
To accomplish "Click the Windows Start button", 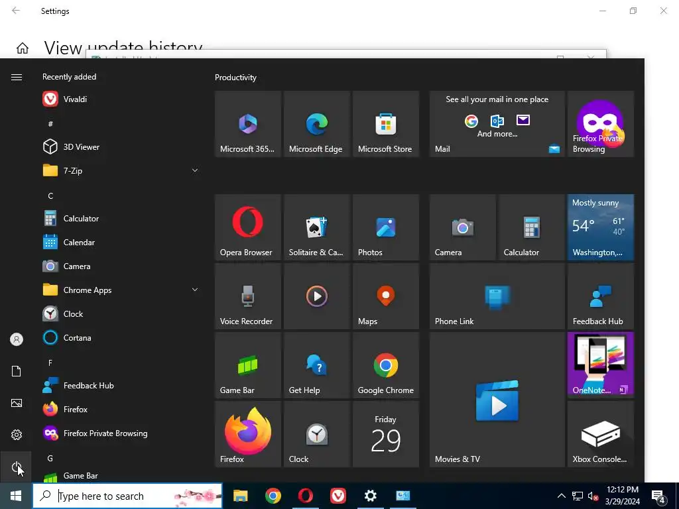I will tap(16, 496).
